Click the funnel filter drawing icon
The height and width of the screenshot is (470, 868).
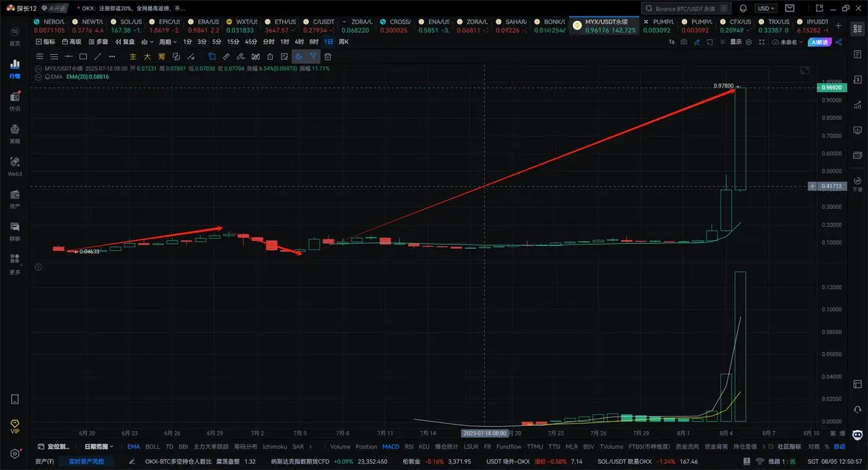[313, 56]
